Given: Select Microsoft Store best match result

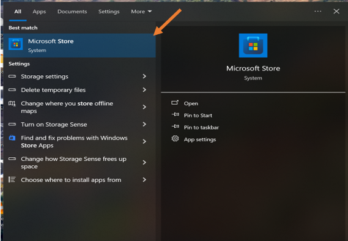Looking at the screenshot, I should [x=80, y=45].
